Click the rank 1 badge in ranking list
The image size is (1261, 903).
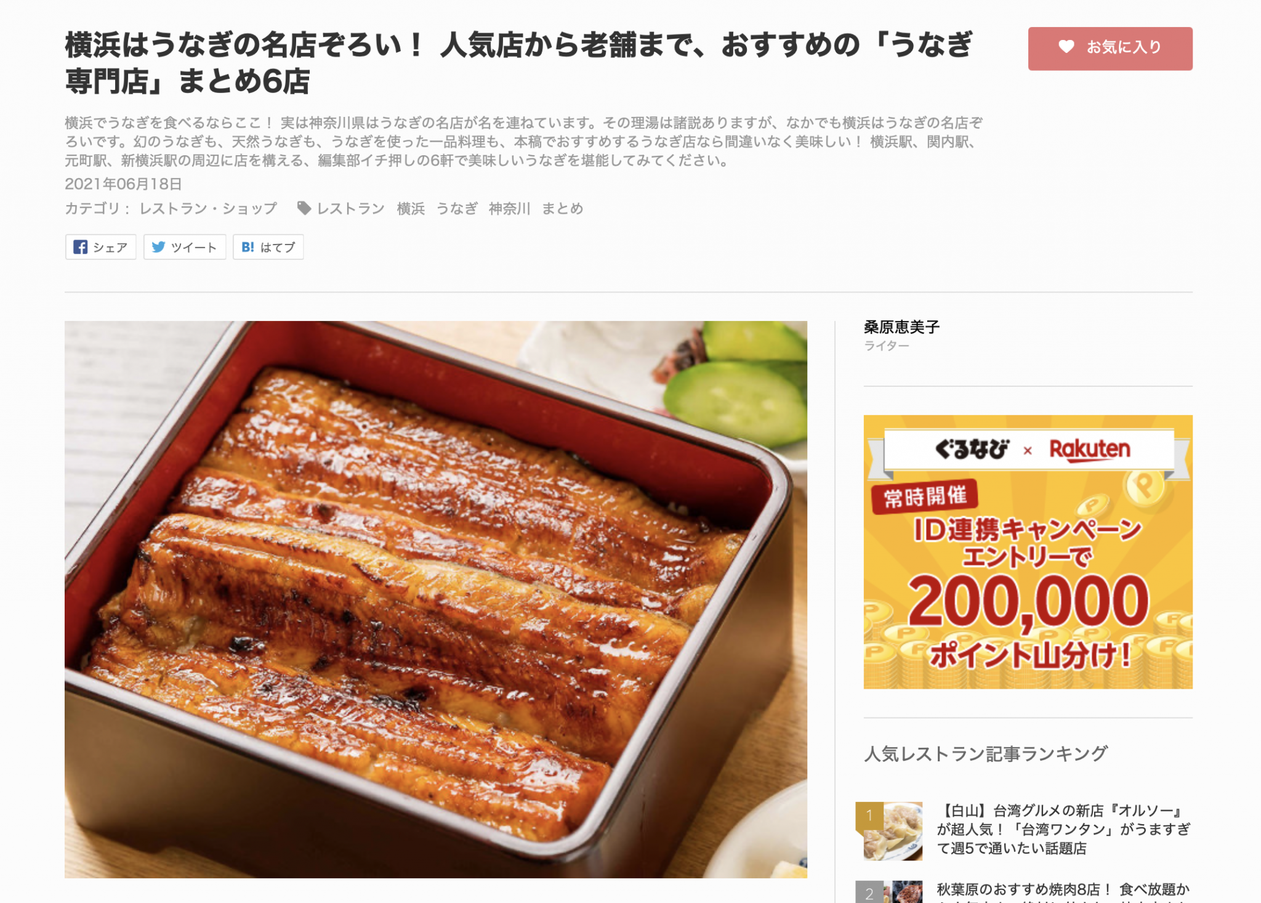(x=869, y=816)
